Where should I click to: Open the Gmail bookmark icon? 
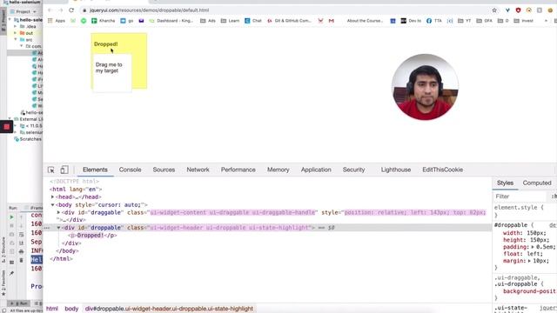(332, 21)
